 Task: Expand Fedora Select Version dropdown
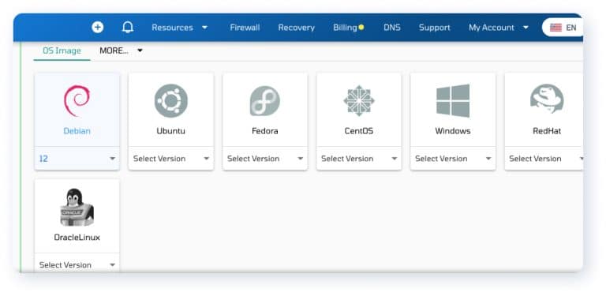coord(265,159)
